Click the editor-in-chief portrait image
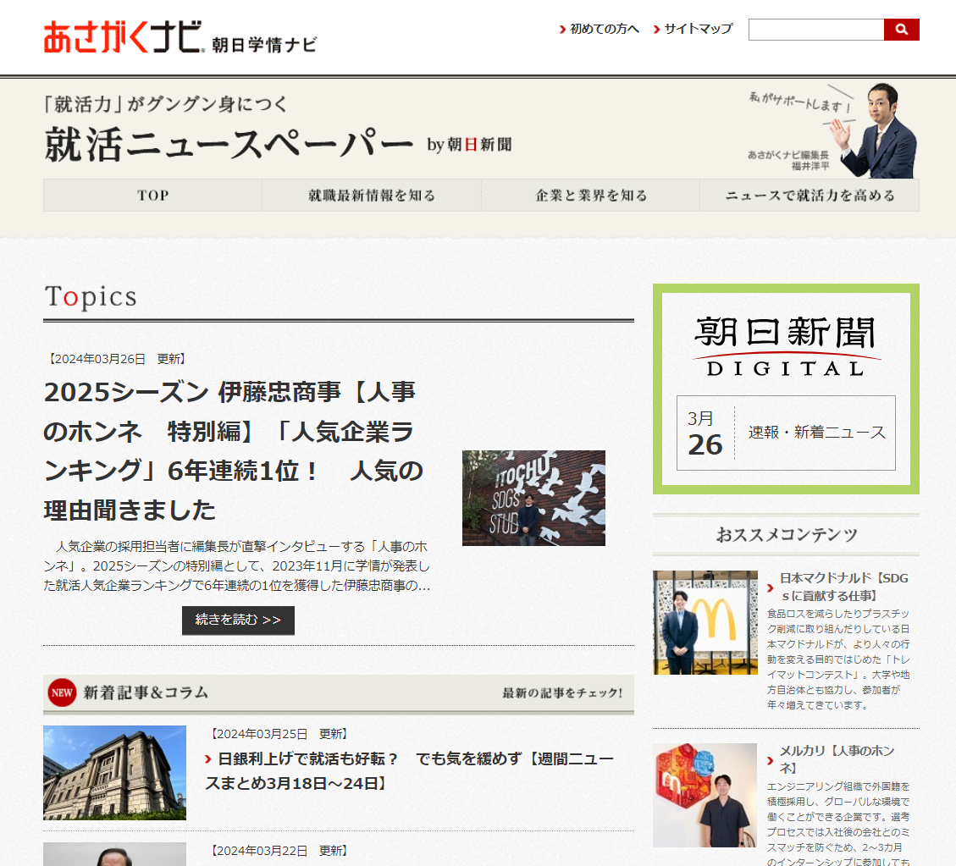Viewport: 956px width, 866px height. (876, 130)
